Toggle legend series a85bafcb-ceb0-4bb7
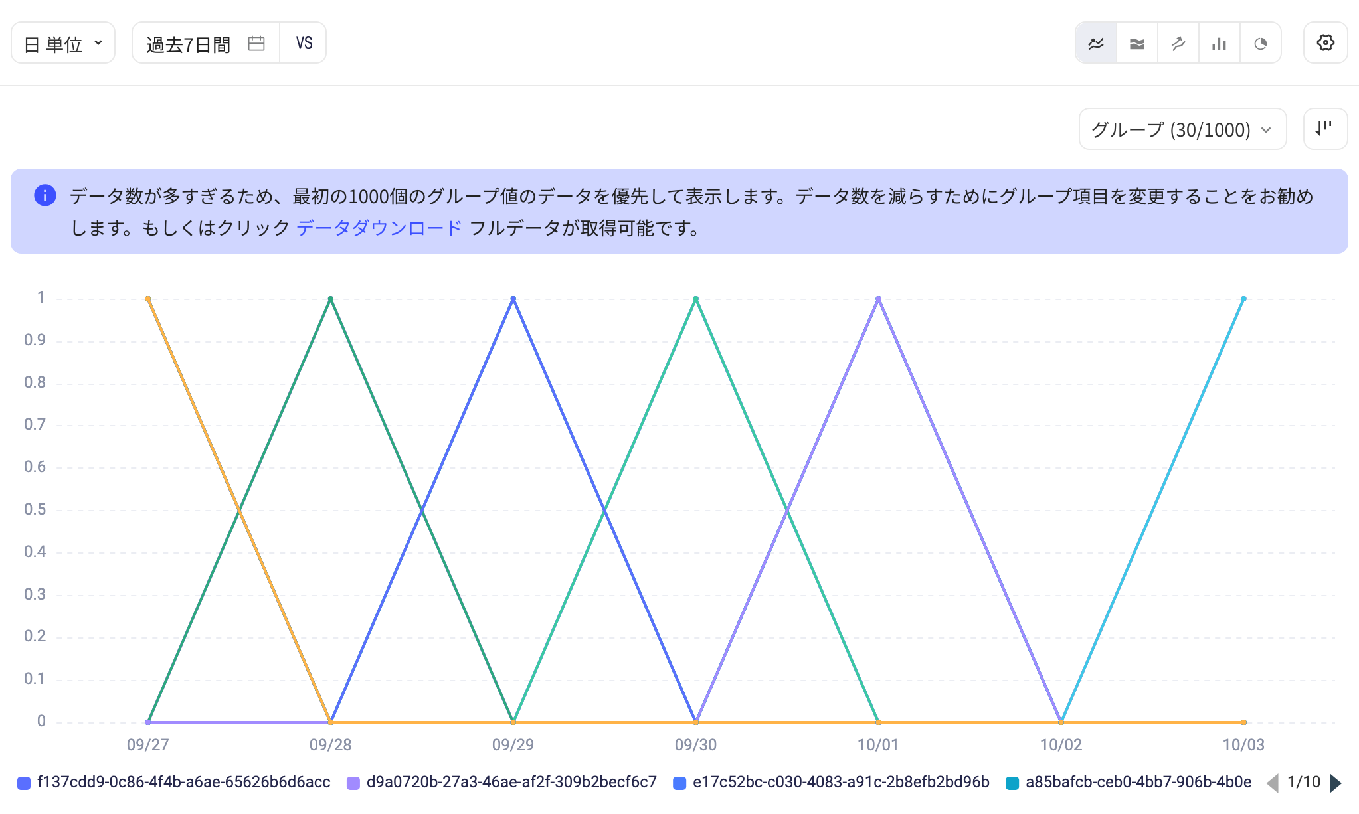Viewport: 1359px width, 814px height. click(1129, 782)
